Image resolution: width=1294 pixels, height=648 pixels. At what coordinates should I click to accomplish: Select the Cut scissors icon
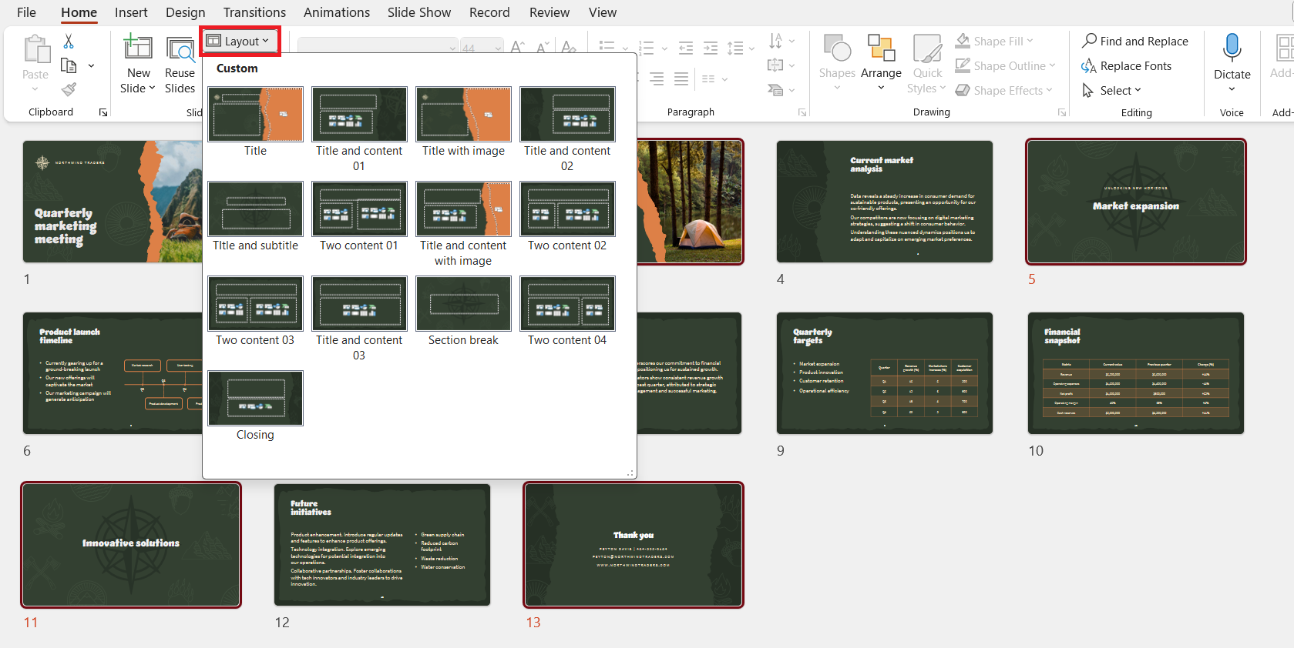(69, 41)
